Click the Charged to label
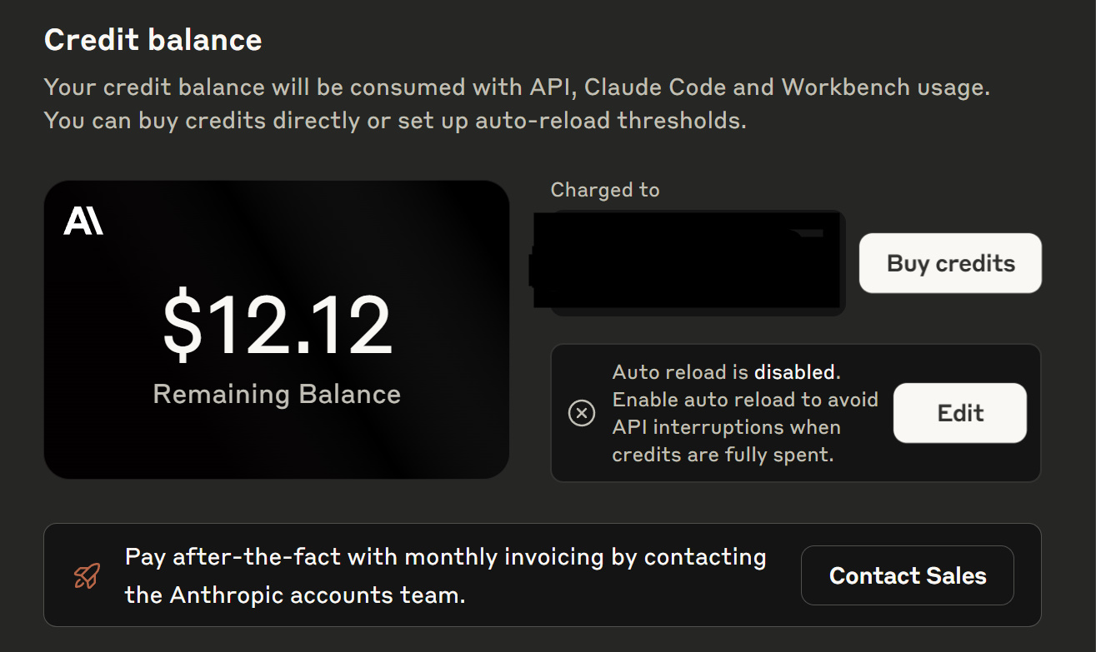This screenshot has width=1096, height=652. [604, 191]
